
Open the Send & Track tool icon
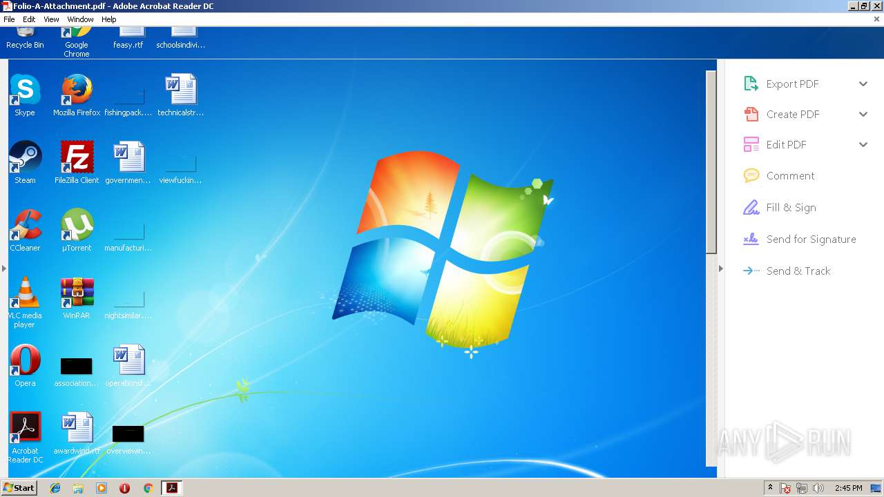(751, 271)
